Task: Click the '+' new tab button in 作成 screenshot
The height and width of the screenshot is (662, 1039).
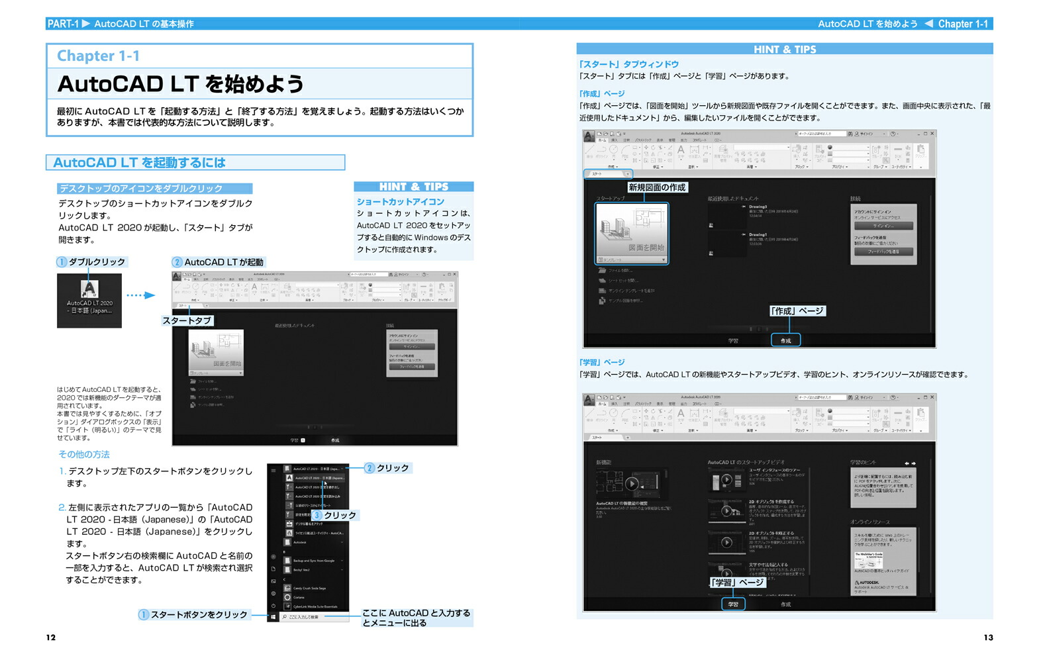Action: [x=627, y=174]
